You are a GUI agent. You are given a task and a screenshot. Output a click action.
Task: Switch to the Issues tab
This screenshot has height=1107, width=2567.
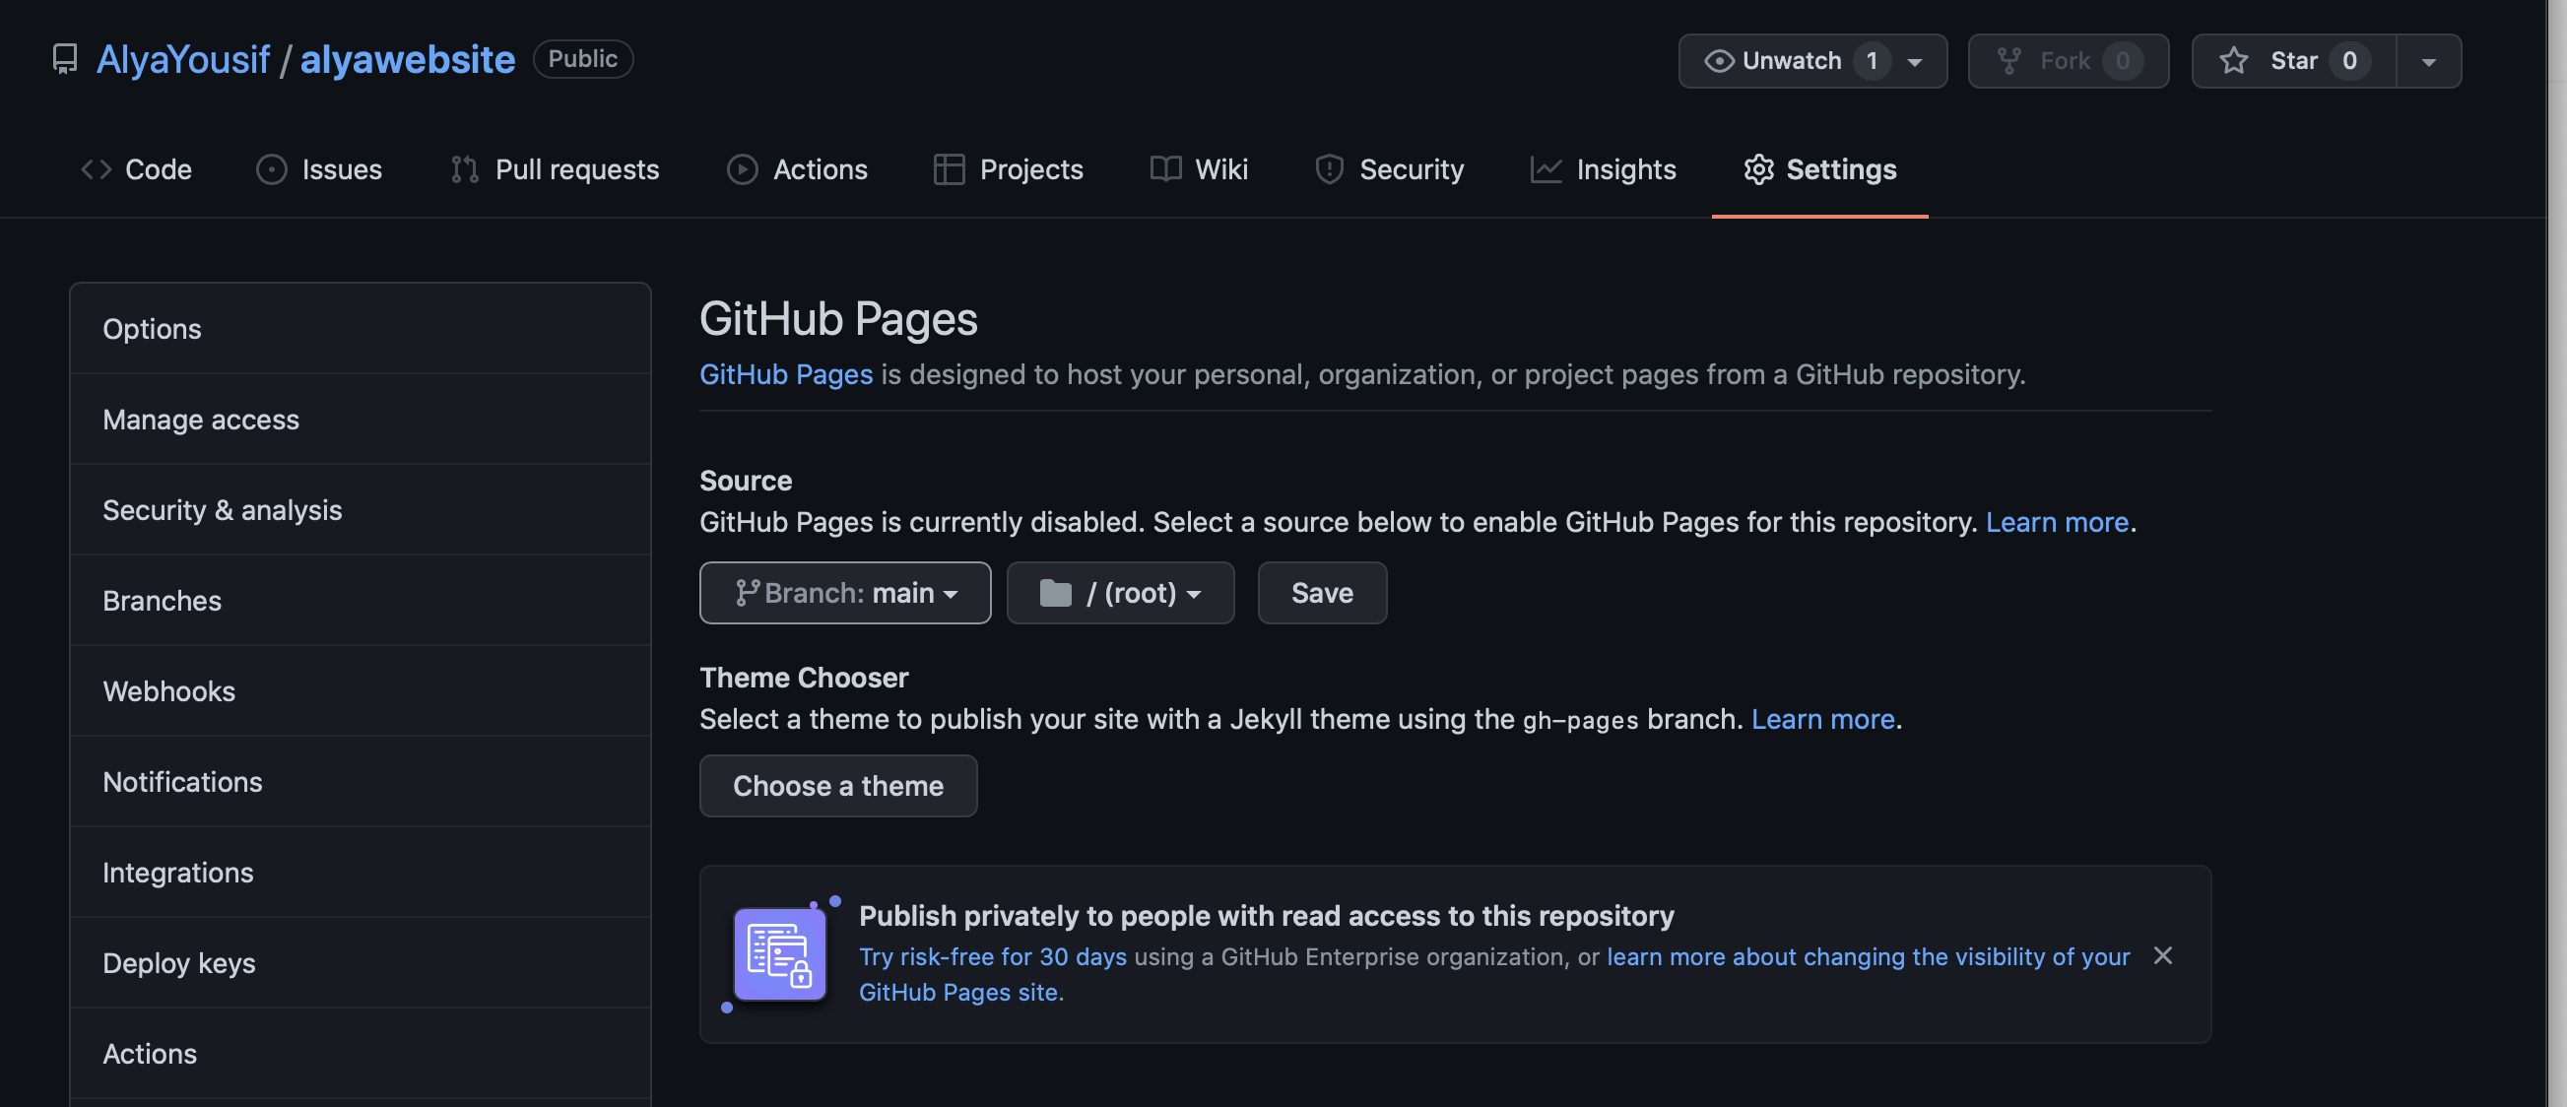(x=319, y=169)
